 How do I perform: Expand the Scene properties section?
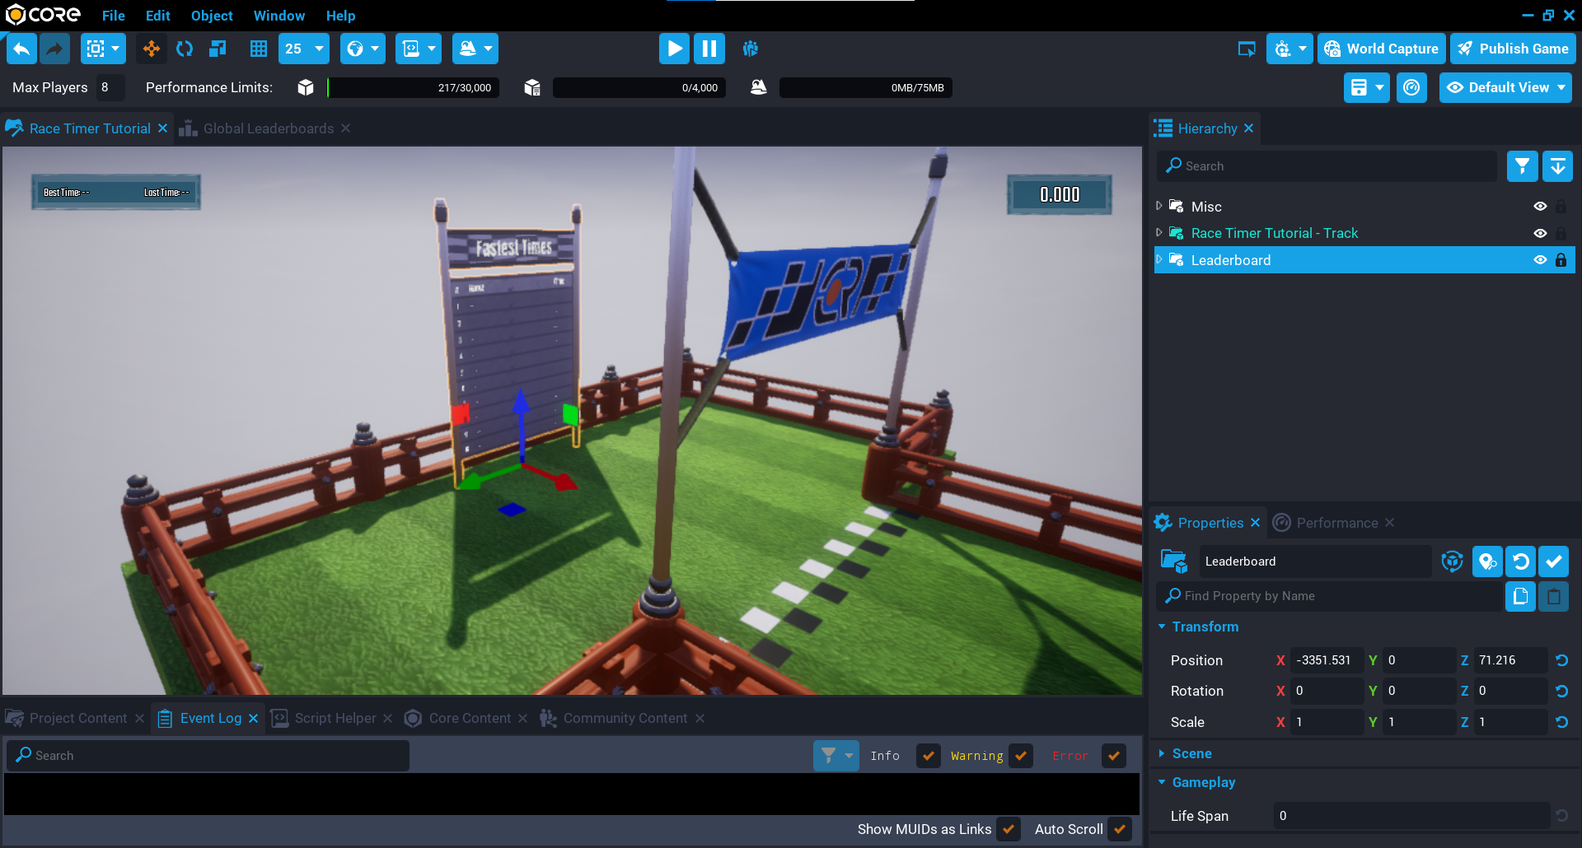click(x=1162, y=753)
